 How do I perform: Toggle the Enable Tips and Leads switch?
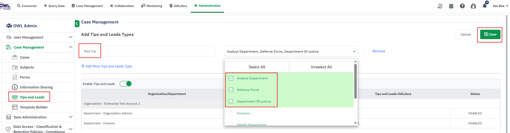click(126, 84)
